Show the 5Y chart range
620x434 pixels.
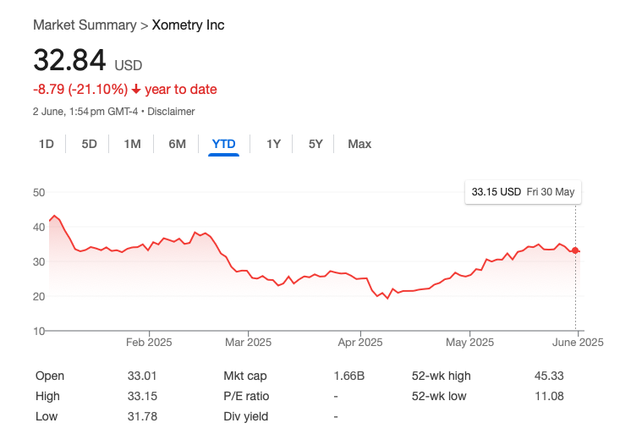click(315, 144)
